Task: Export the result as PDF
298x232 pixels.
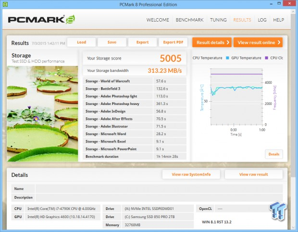Action: click(173, 42)
